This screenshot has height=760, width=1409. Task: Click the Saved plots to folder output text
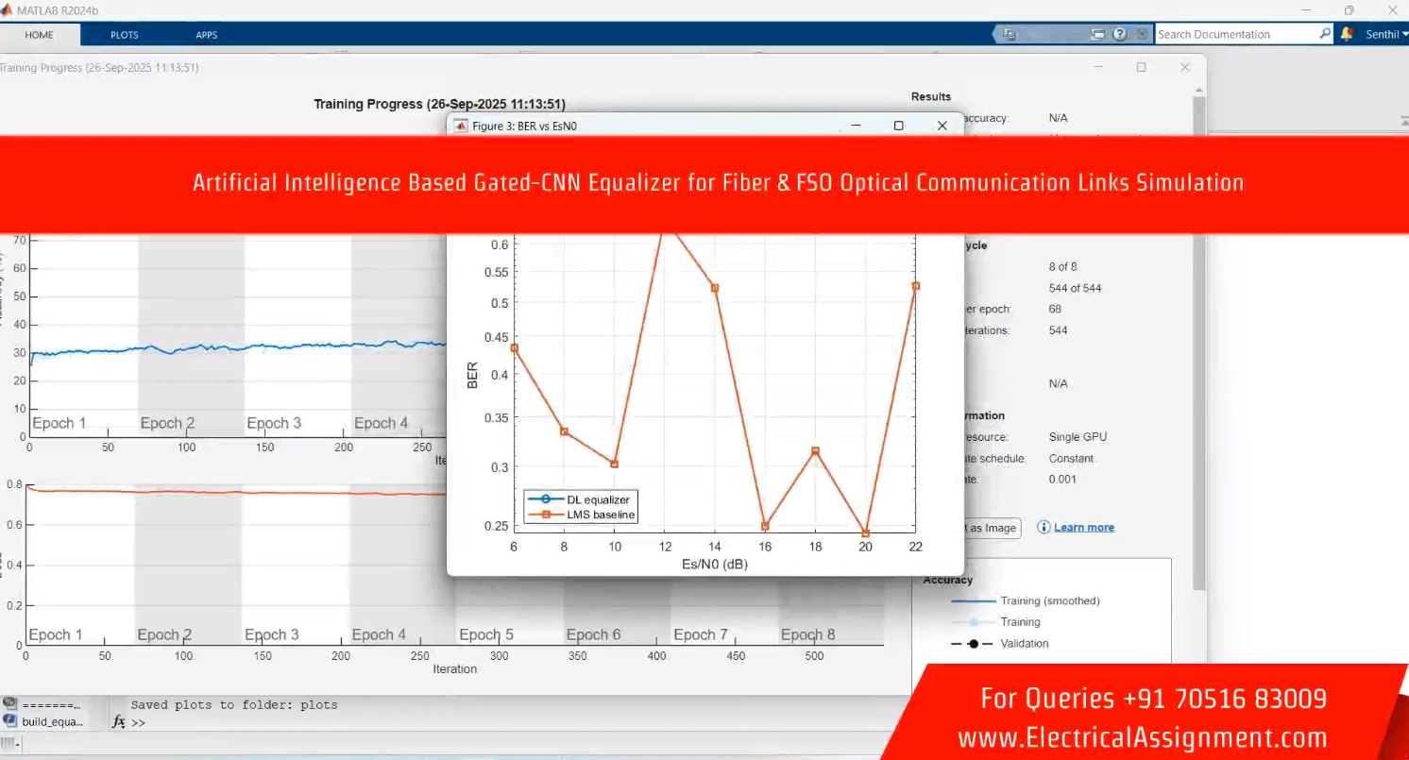pos(234,704)
